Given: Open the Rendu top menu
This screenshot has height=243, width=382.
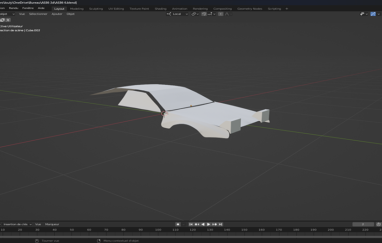Looking at the screenshot, I should 13,8.
